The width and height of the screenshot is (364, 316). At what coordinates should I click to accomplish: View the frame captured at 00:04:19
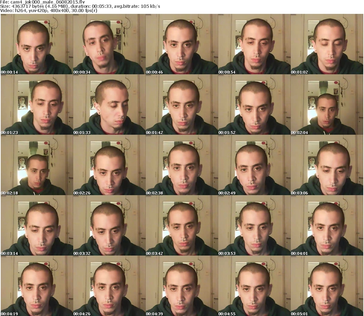(37, 286)
